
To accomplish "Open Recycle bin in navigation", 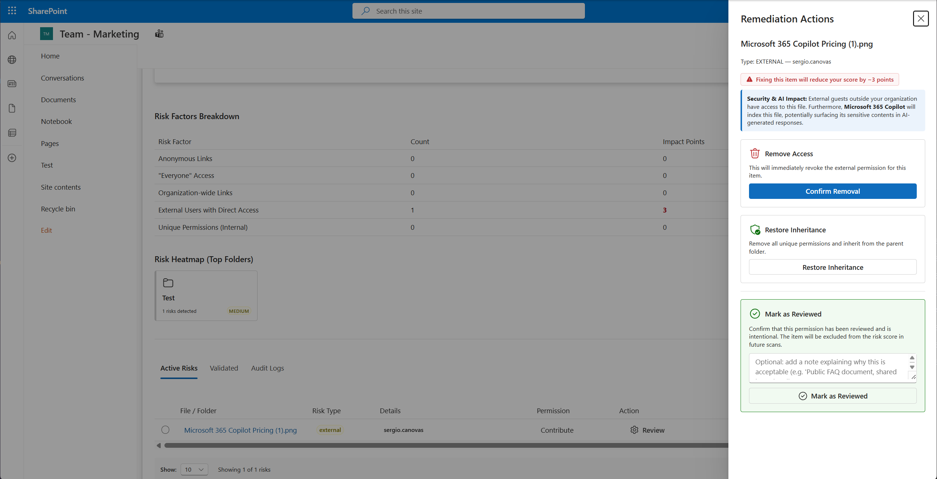I will click(58, 209).
